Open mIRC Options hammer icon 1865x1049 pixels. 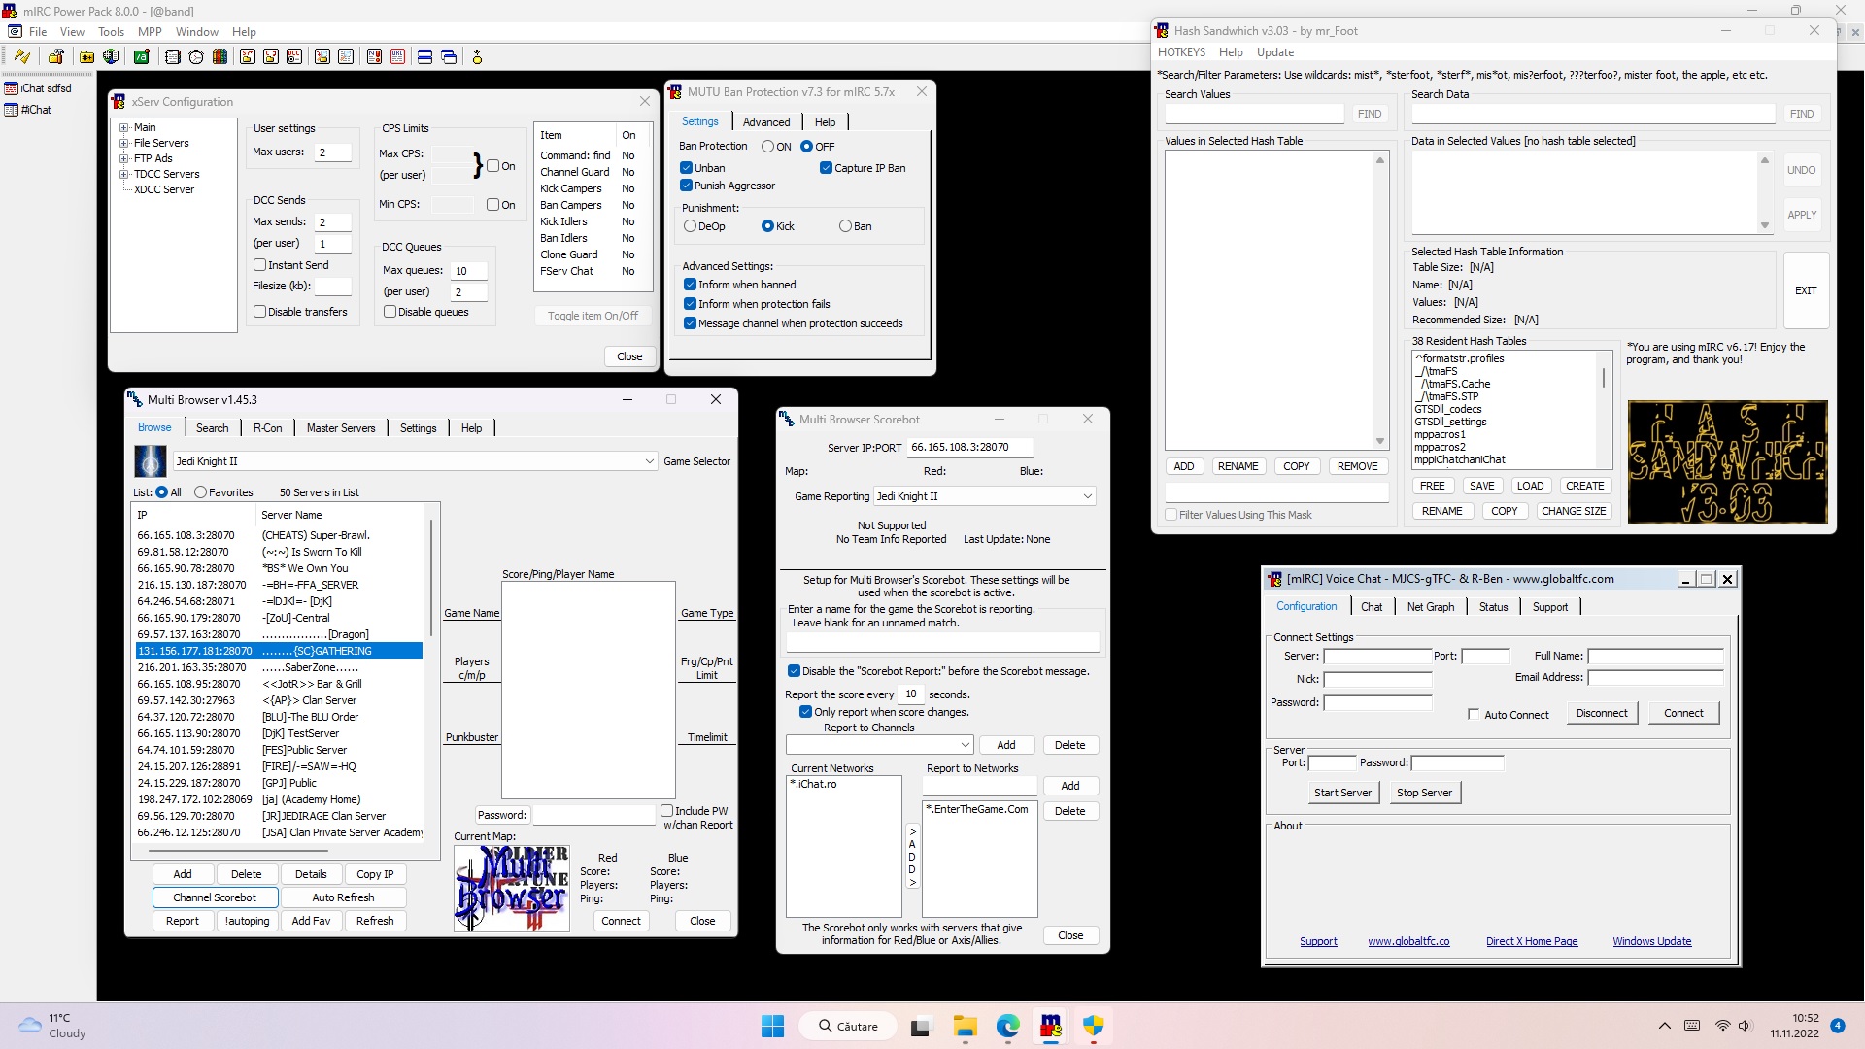pos(56,56)
